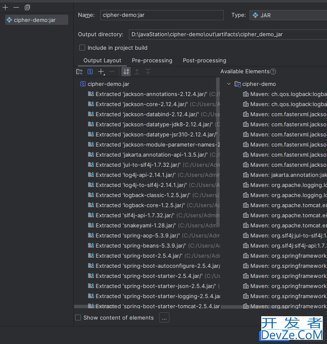The height and width of the screenshot is (344, 327).
Task: Remove selected artifact with minus icon
Action: [16, 8]
